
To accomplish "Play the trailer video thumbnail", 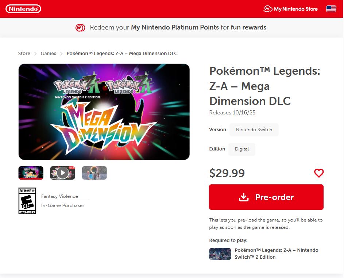I will [62, 173].
